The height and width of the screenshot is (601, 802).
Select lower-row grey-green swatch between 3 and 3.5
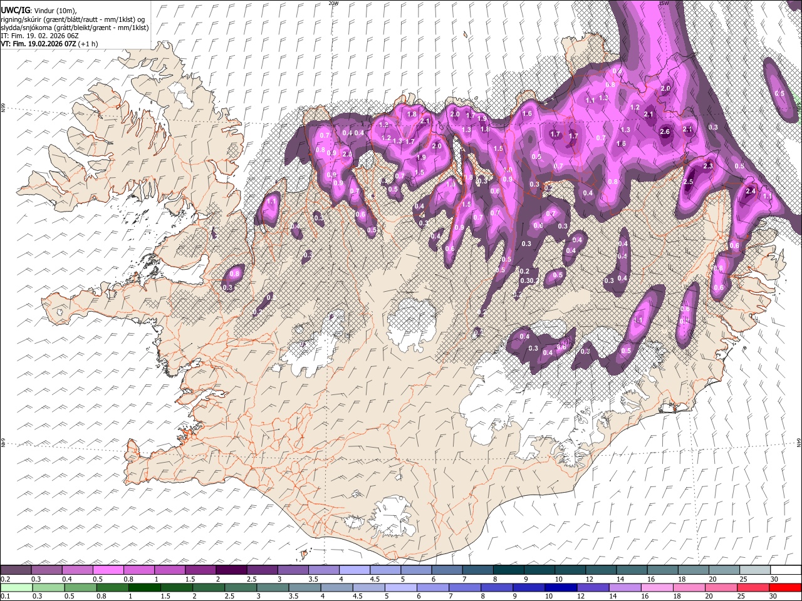click(273, 587)
